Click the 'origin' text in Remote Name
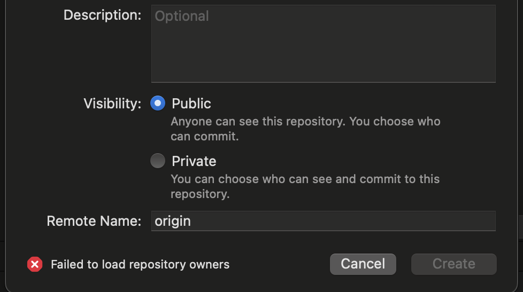 coord(172,221)
